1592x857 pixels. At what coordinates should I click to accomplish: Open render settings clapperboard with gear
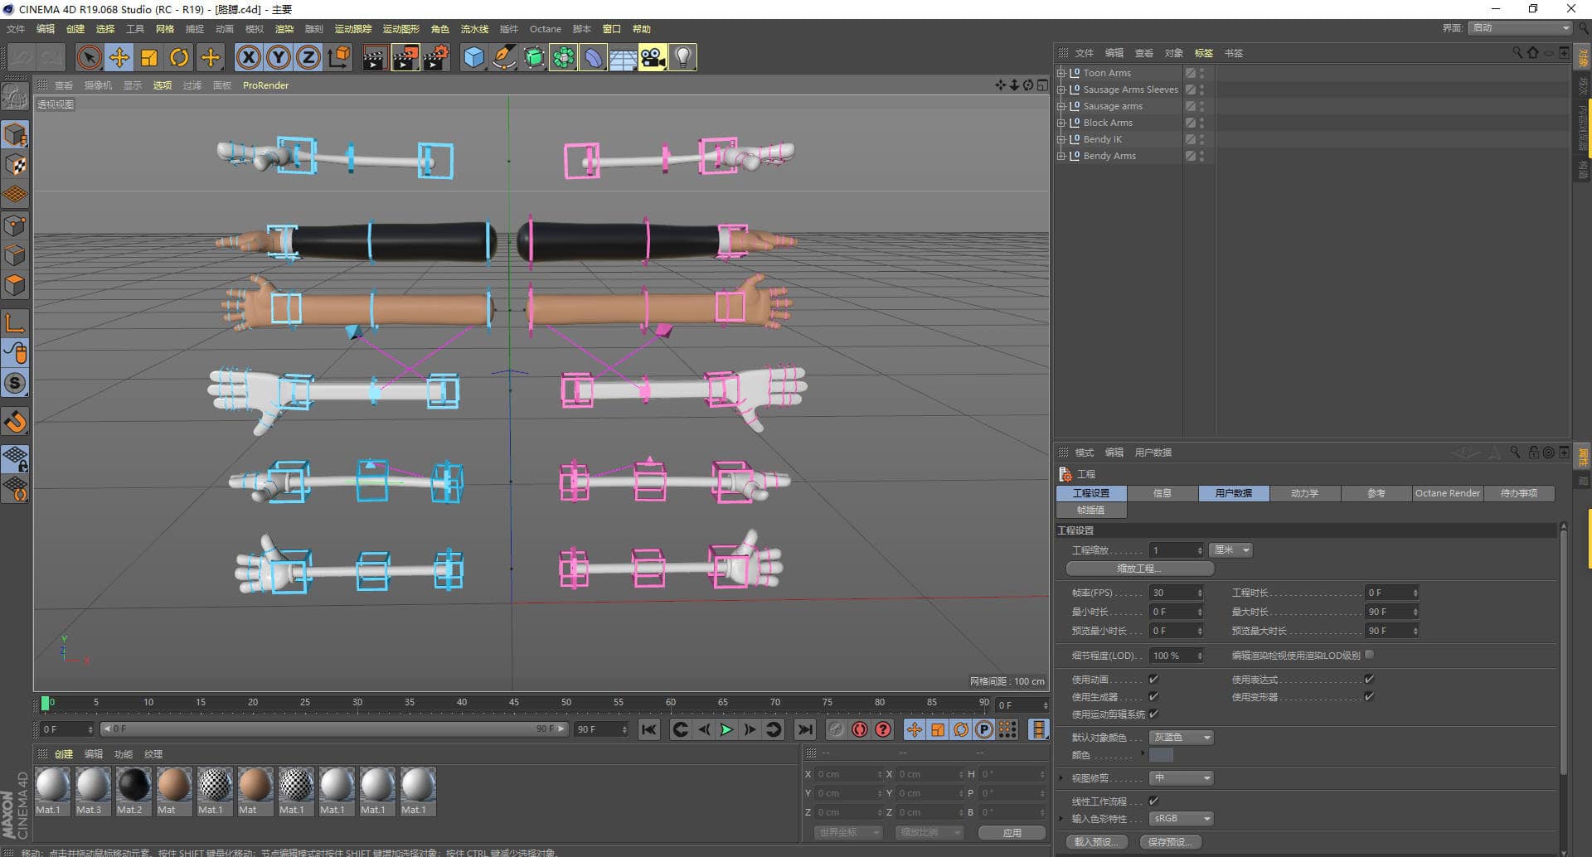435,57
